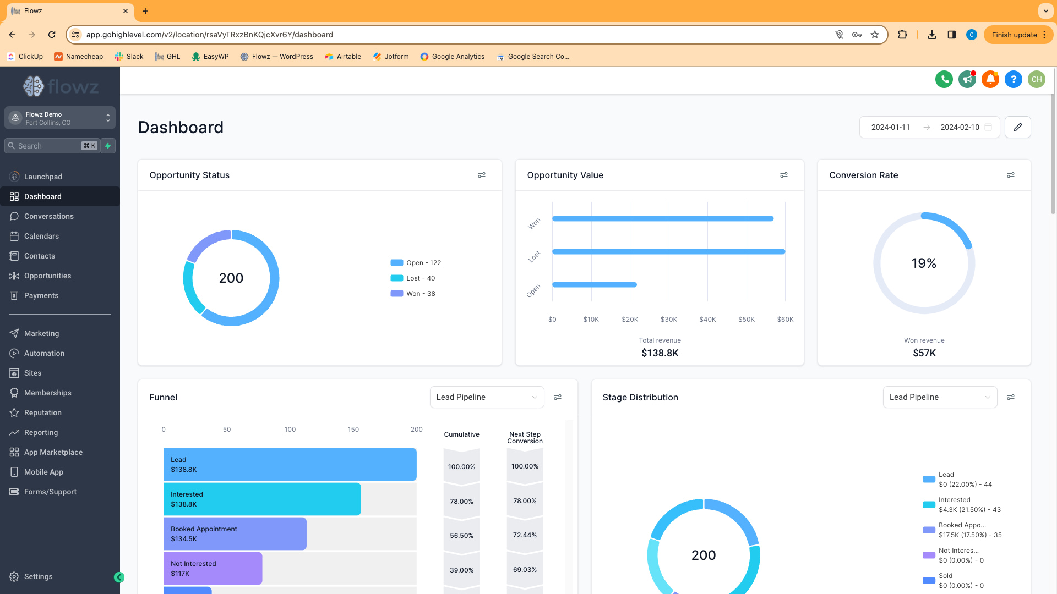Open the Reputation management section
This screenshot has width=1057, height=594.
pos(42,412)
